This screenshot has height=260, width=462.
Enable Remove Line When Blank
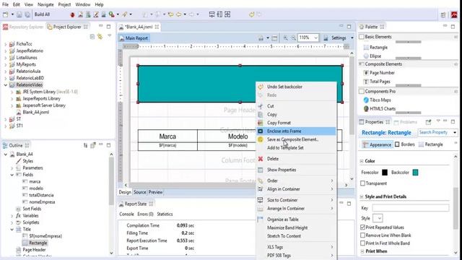pyautogui.click(x=362, y=235)
